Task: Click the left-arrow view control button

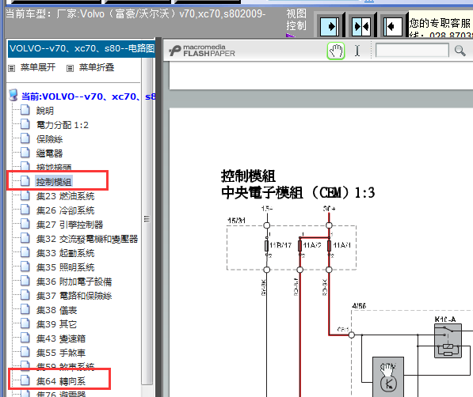Action: (x=393, y=27)
